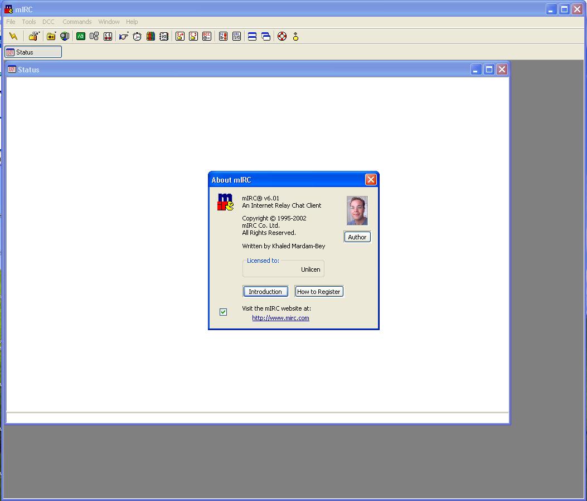Screen dimensions: 587x501
Task: Click the Cascade Windows icon
Action: coord(266,36)
